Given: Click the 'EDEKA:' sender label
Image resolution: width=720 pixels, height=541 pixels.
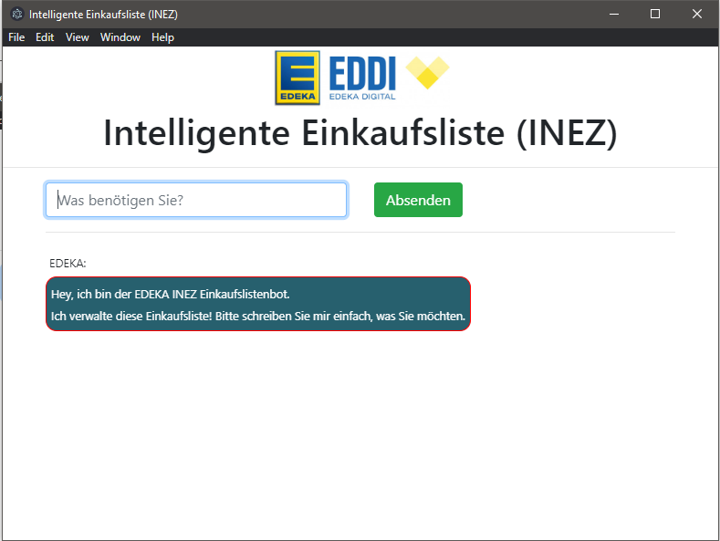Looking at the screenshot, I should [x=68, y=263].
